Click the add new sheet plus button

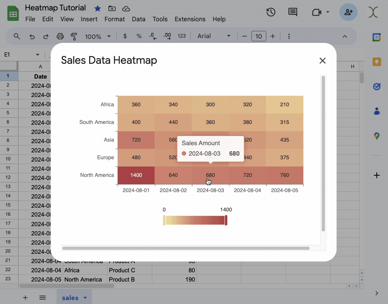coord(25,298)
